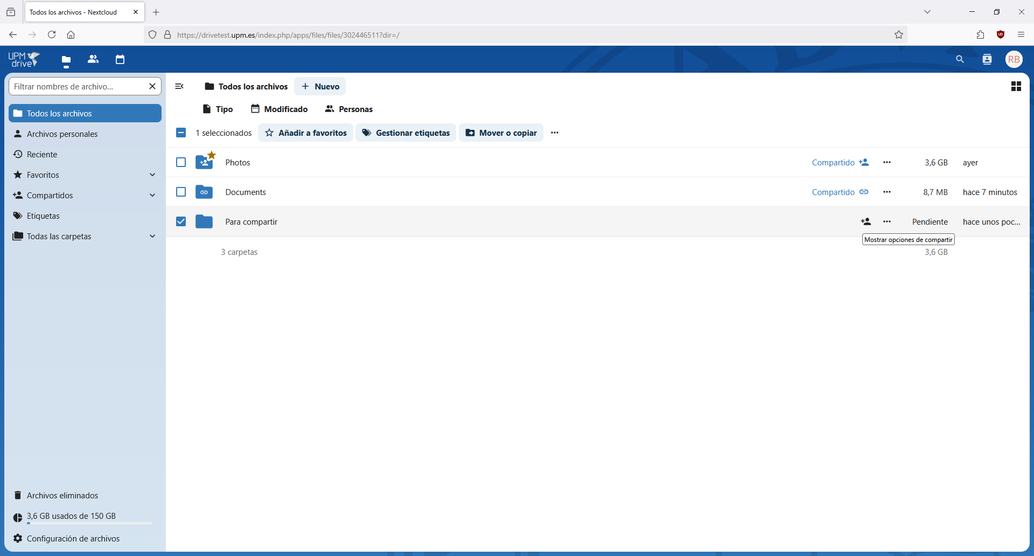Click browser back arrow
This screenshot has height=556, width=1034.
[x=13, y=34]
